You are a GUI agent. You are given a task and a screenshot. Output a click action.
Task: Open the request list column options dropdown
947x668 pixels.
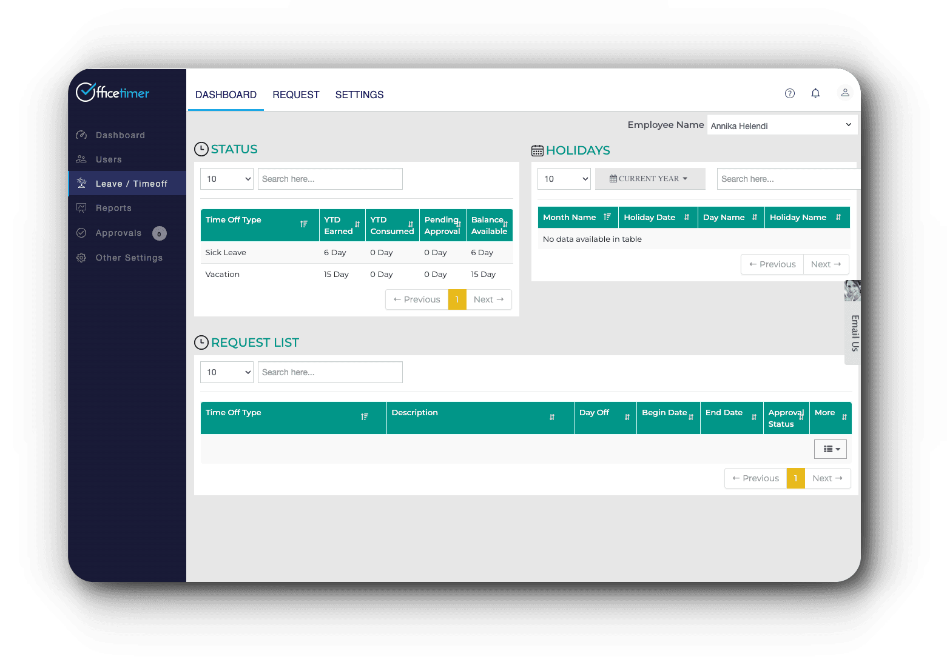pyautogui.click(x=830, y=449)
